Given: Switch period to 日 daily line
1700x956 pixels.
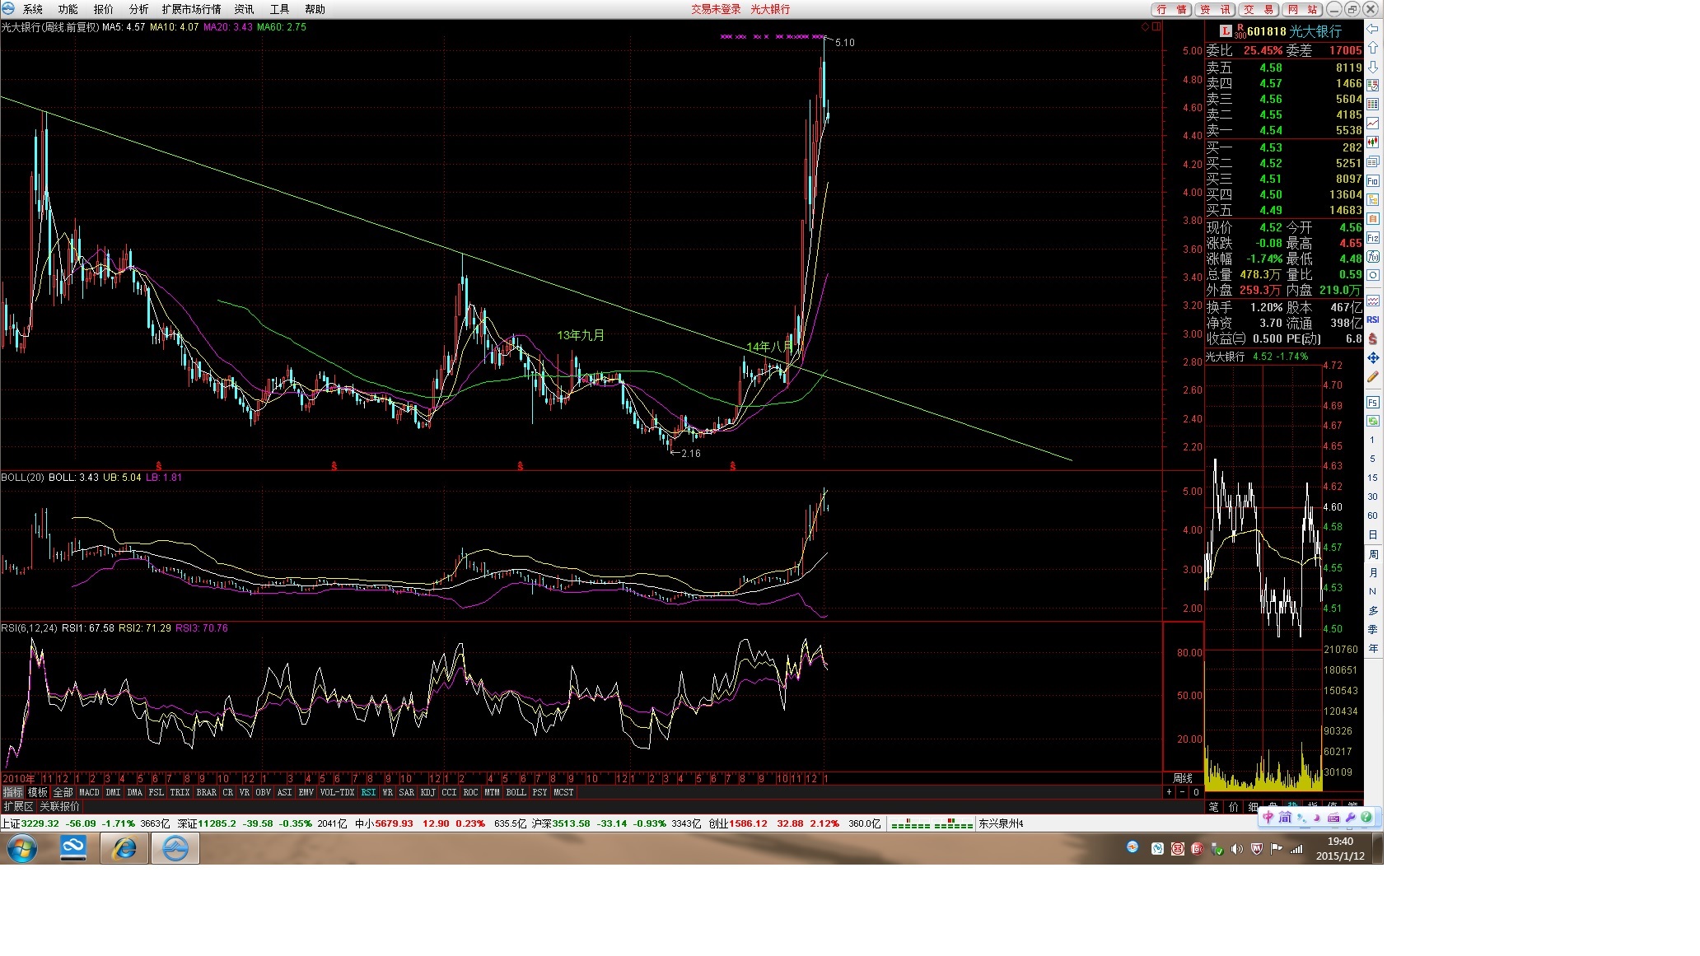Looking at the screenshot, I should point(1373,535).
